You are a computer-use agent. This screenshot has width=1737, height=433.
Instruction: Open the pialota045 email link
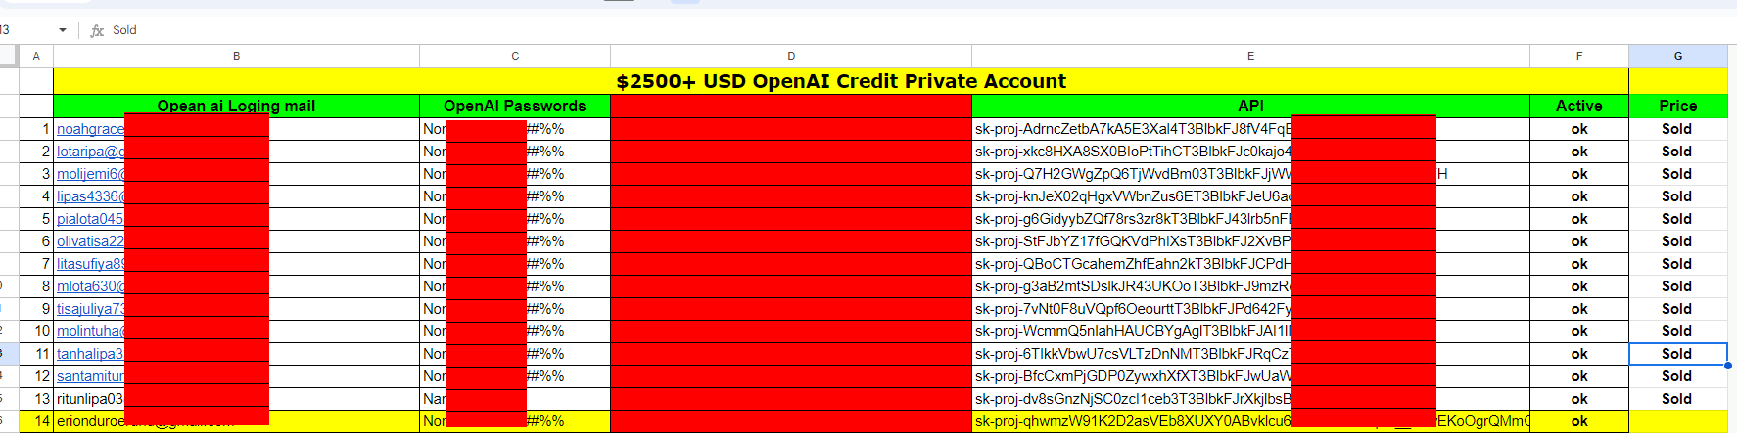pos(90,219)
